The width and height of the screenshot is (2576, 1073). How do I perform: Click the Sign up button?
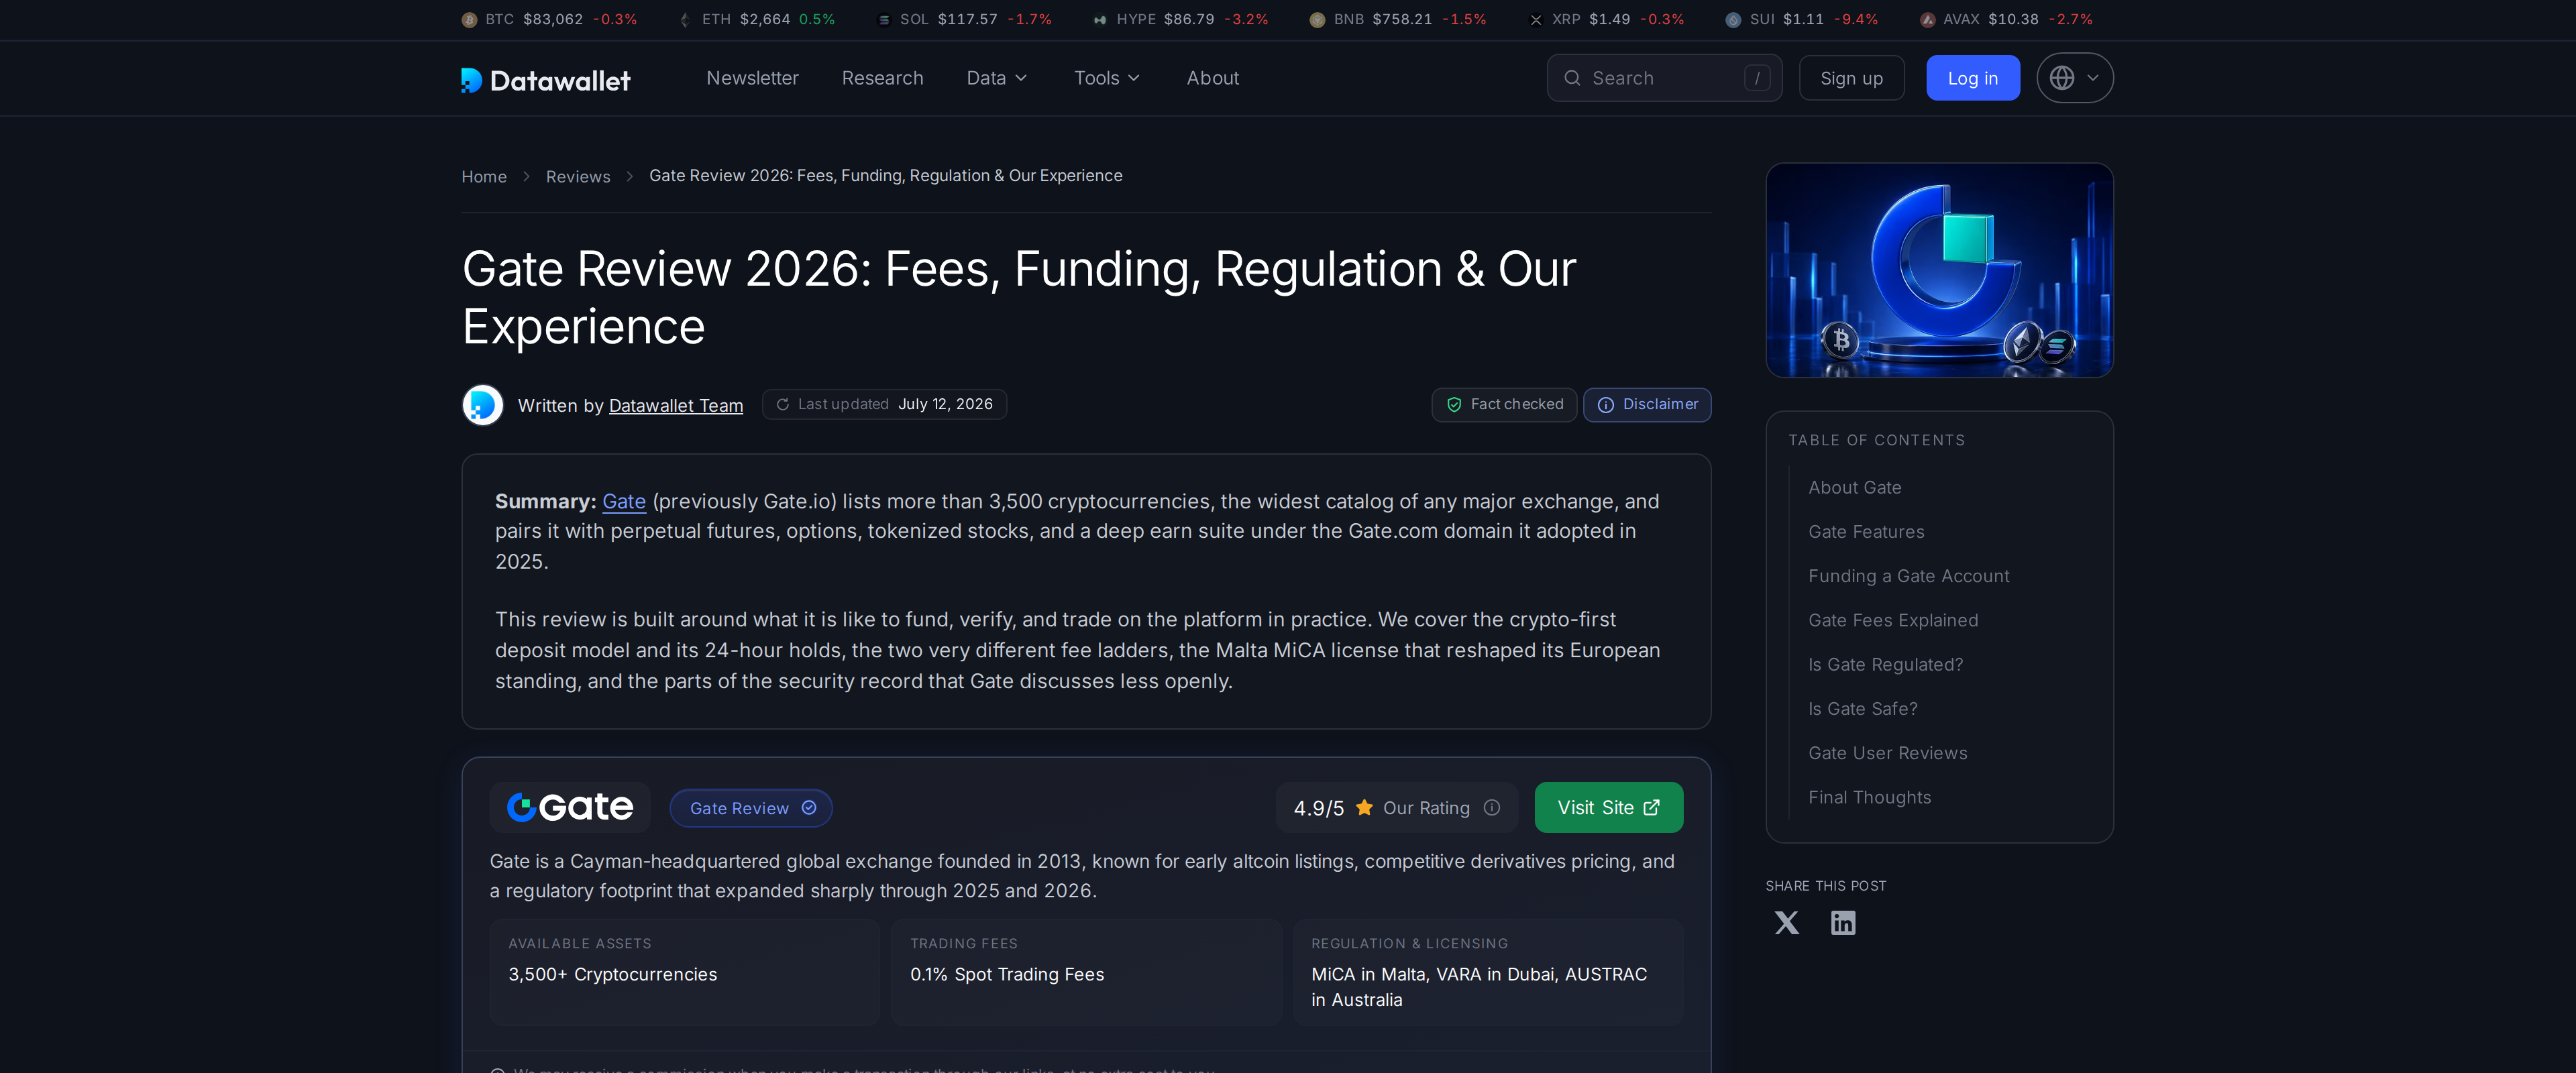pyautogui.click(x=1851, y=78)
